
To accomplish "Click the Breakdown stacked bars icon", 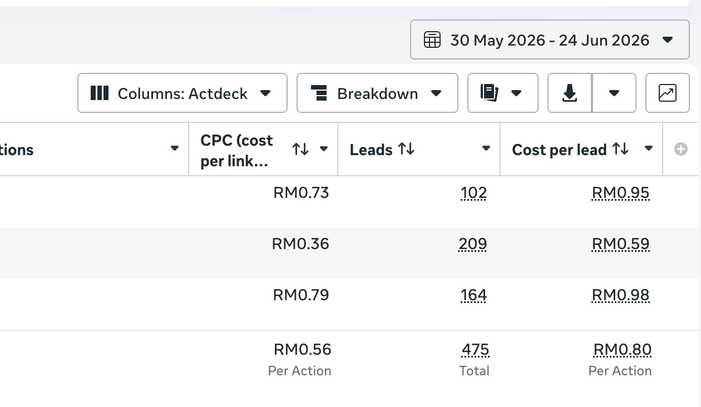I will pos(319,93).
